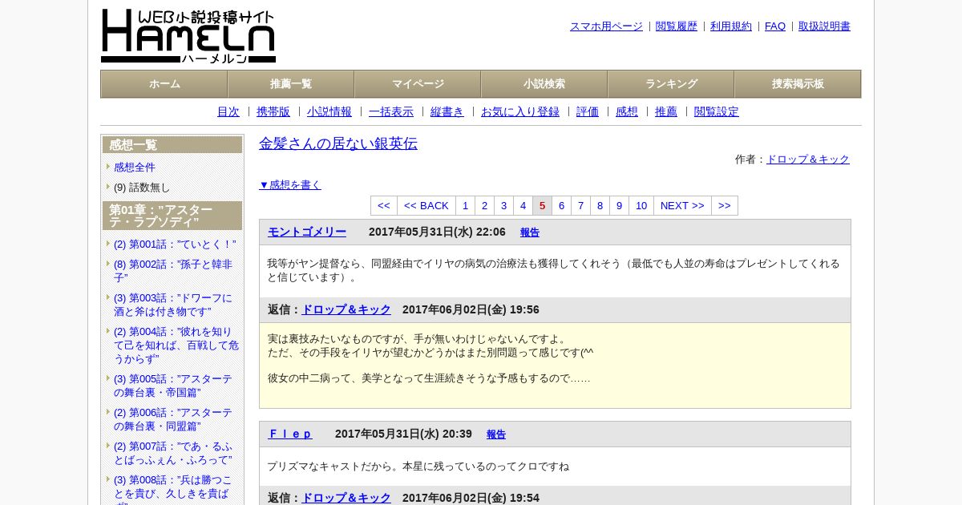
Task: Switch to 縦書き layout
Action: (x=447, y=111)
